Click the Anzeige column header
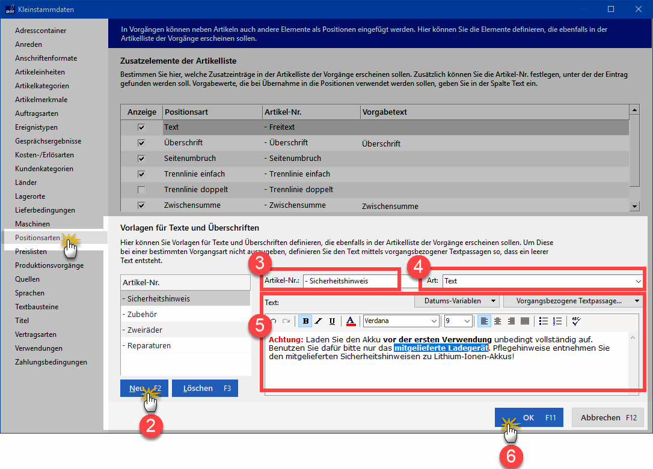The image size is (653, 469). pos(141,112)
